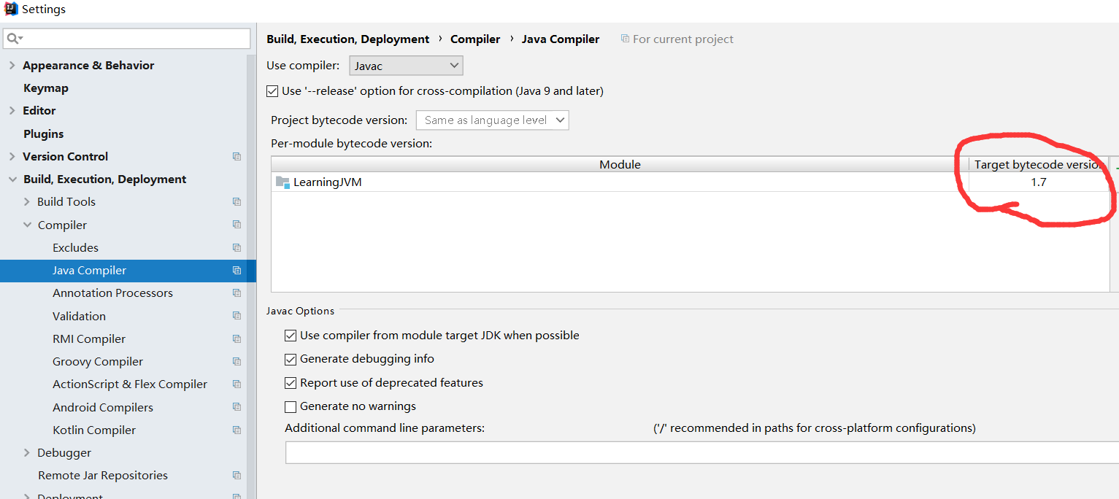Click the project-level icon beside Kotlin Compiler
Image resolution: width=1119 pixels, height=499 pixels.
(x=237, y=430)
